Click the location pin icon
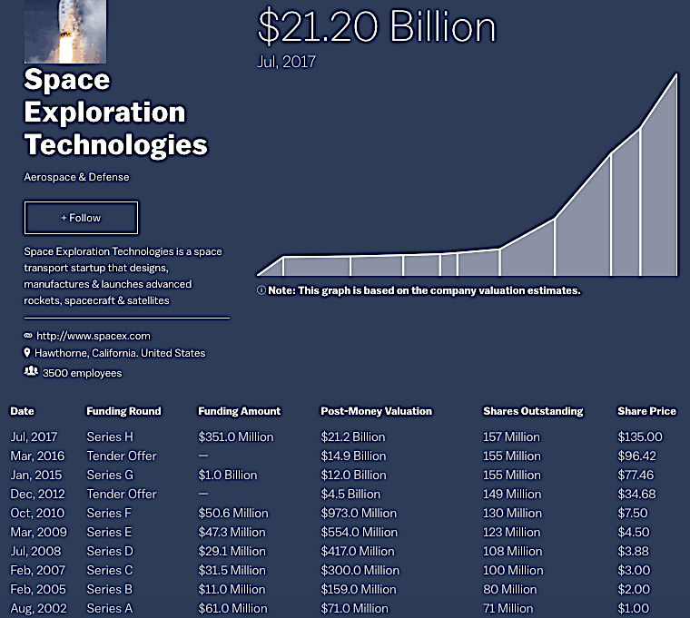This screenshot has height=618, width=690. [27, 352]
